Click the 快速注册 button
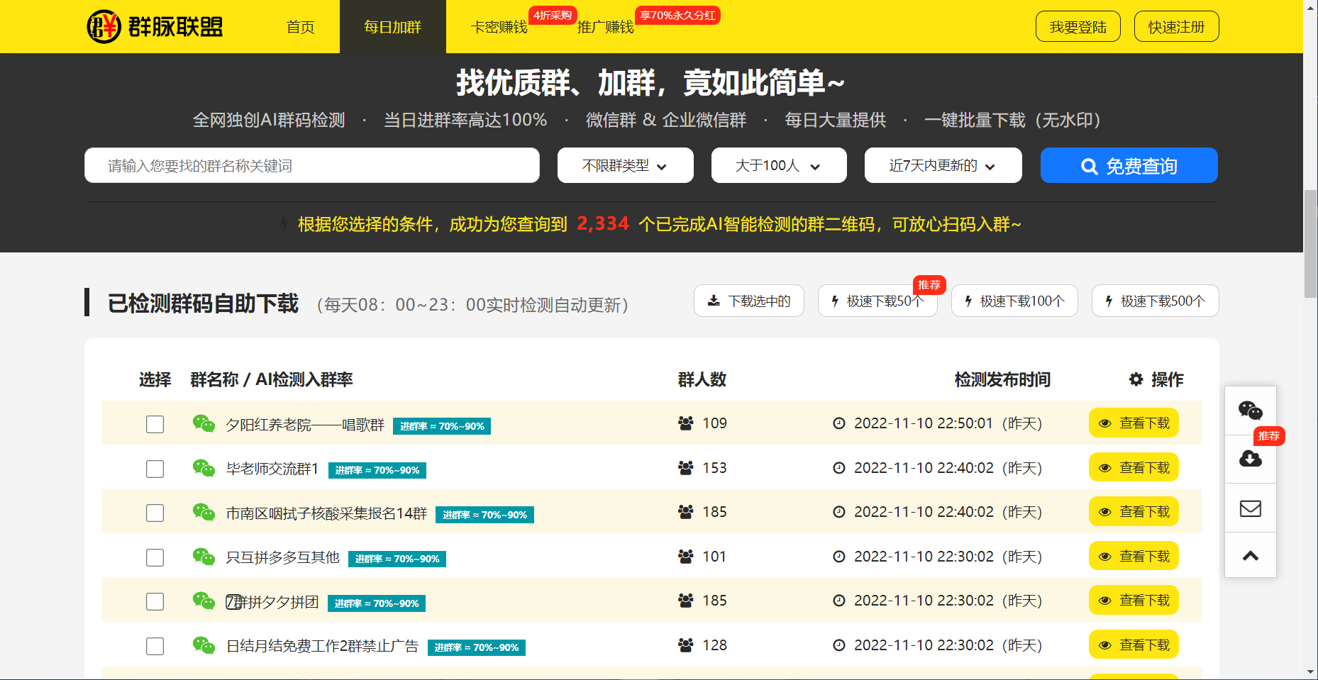Viewport: 1318px width, 680px height. [1177, 27]
